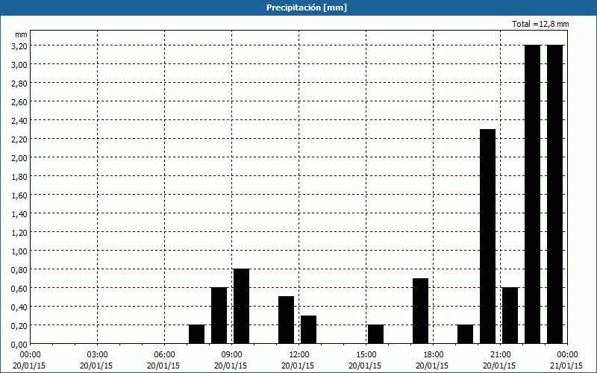Click the 3,20 y-axis value
This screenshot has width=597, height=373.
tap(19, 46)
